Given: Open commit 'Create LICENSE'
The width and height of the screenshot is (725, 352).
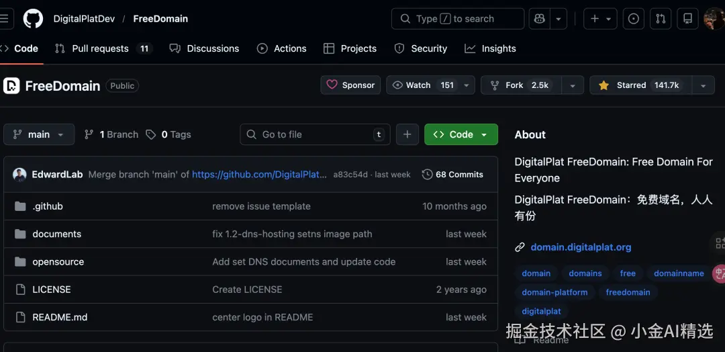Looking at the screenshot, I should [x=247, y=290].
